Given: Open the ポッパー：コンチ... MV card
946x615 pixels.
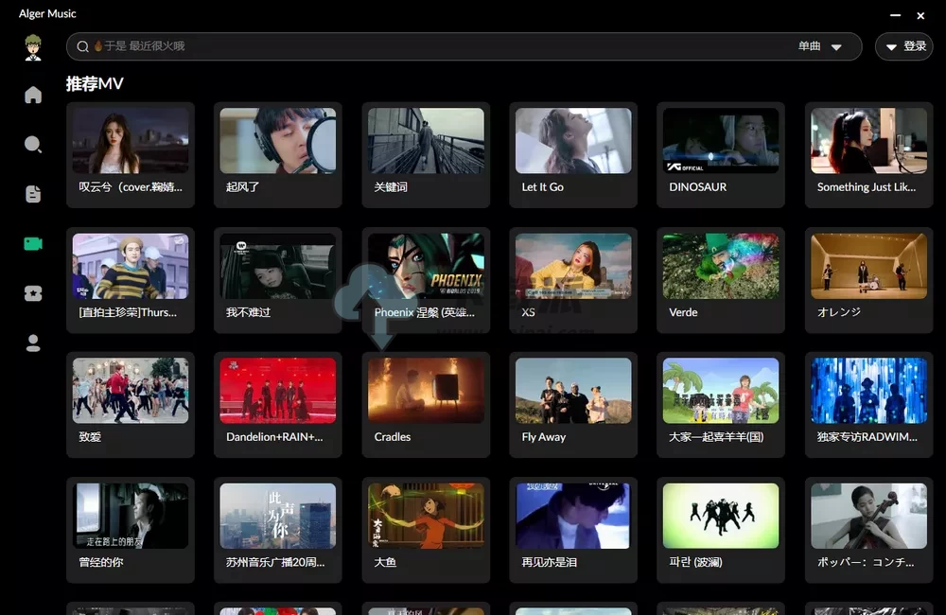Looking at the screenshot, I should (868, 530).
